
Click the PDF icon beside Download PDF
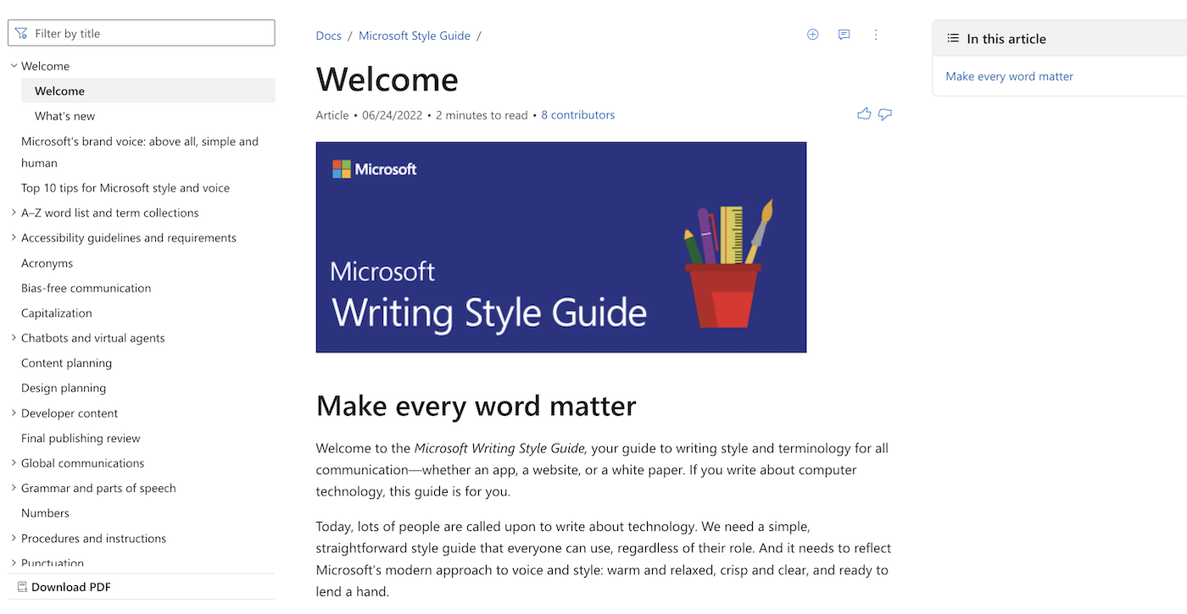[x=22, y=587]
